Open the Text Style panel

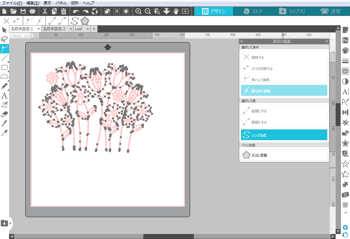[x=345, y=92]
